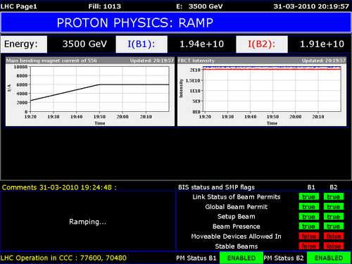Viewport: 352px width, 264px height.
Task: Click B2 true flag for Setup Beam
Action: click(x=334, y=216)
